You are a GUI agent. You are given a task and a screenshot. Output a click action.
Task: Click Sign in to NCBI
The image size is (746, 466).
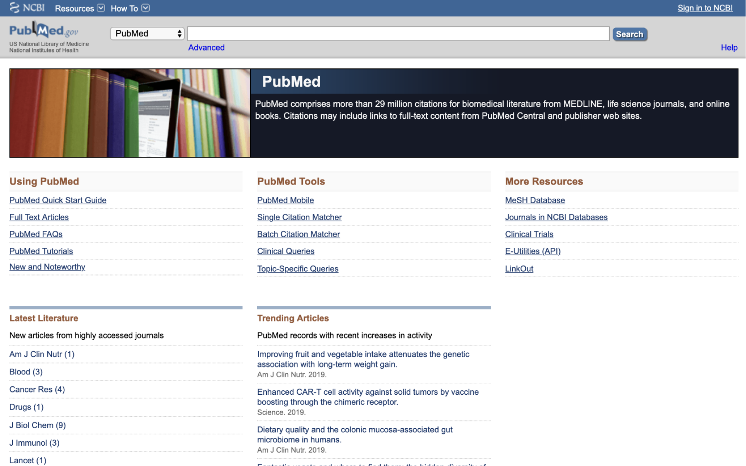tap(705, 8)
